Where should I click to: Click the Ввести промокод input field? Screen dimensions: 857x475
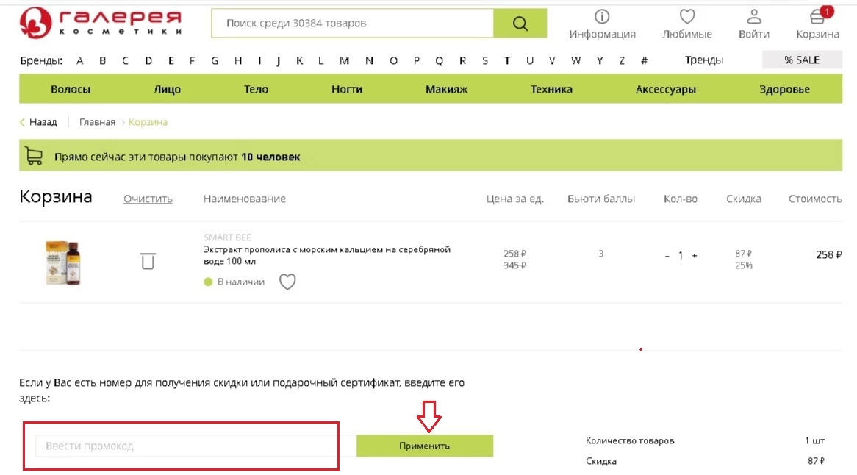coord(184,444)
